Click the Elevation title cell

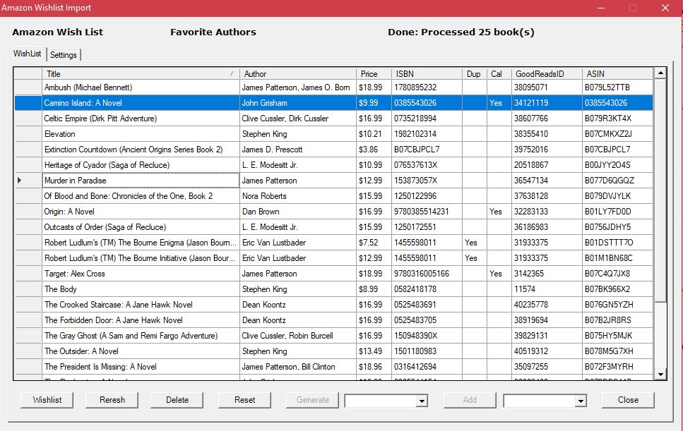141,134
